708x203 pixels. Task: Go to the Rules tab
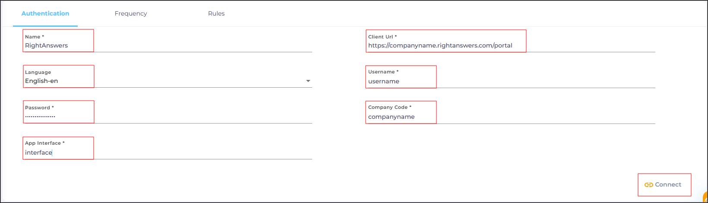(216, 14)
